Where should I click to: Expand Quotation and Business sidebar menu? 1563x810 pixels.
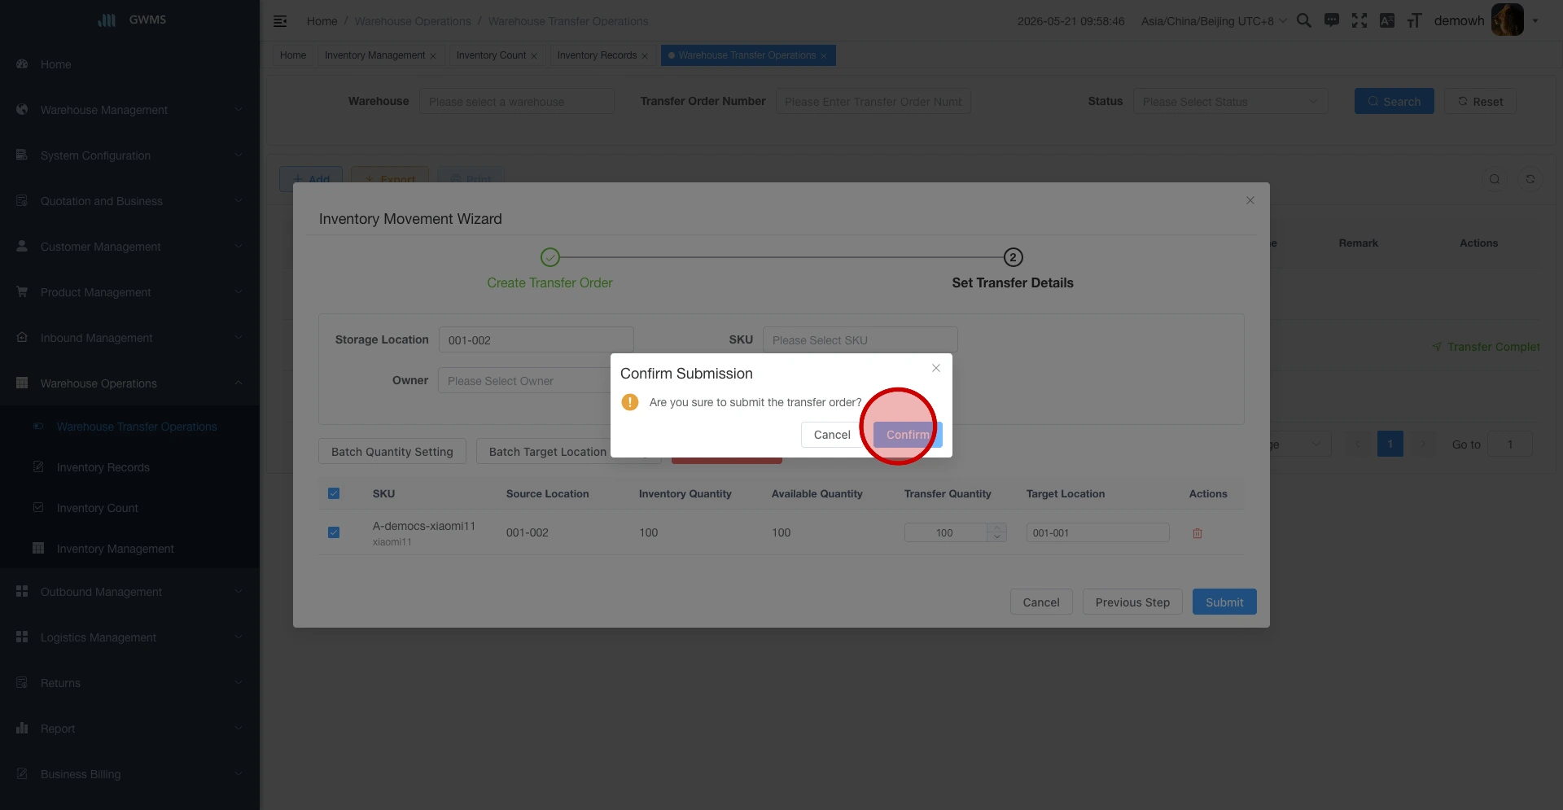tap(129, 201)
